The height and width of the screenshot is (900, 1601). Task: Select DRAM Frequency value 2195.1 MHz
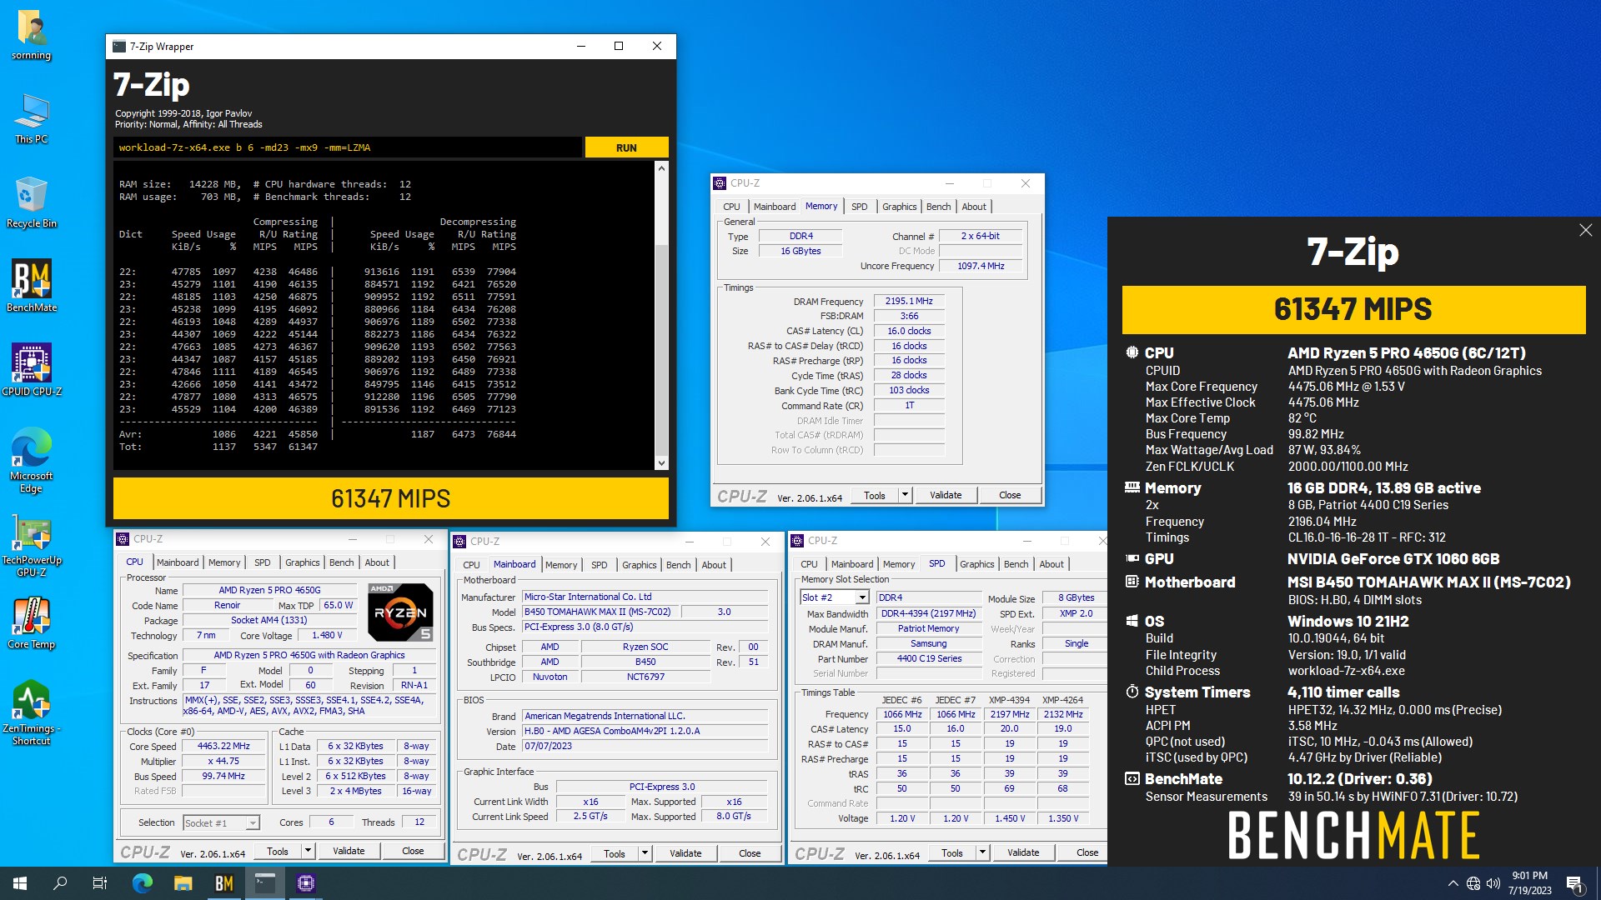tap(909, 302)
